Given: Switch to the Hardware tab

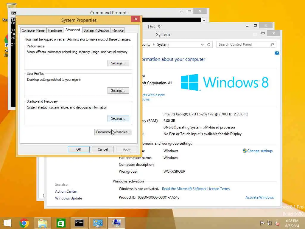Looking at the screenshot, I should click(55, 30).
